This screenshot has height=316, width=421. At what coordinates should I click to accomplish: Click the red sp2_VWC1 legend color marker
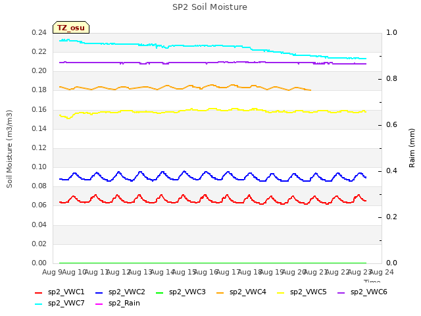39,292
